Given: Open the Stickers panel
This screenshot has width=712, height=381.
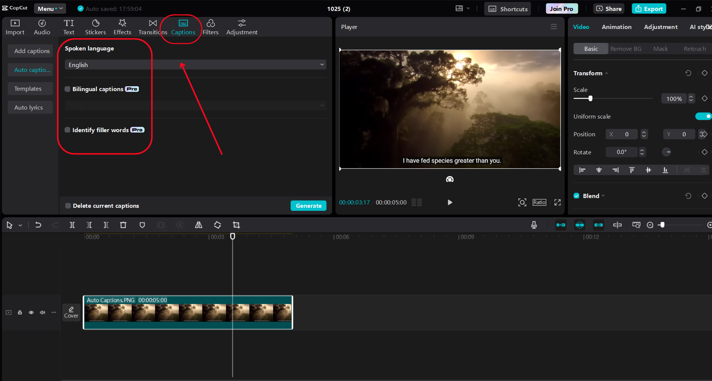Looking at the screenshot, I should pos(95,27).
